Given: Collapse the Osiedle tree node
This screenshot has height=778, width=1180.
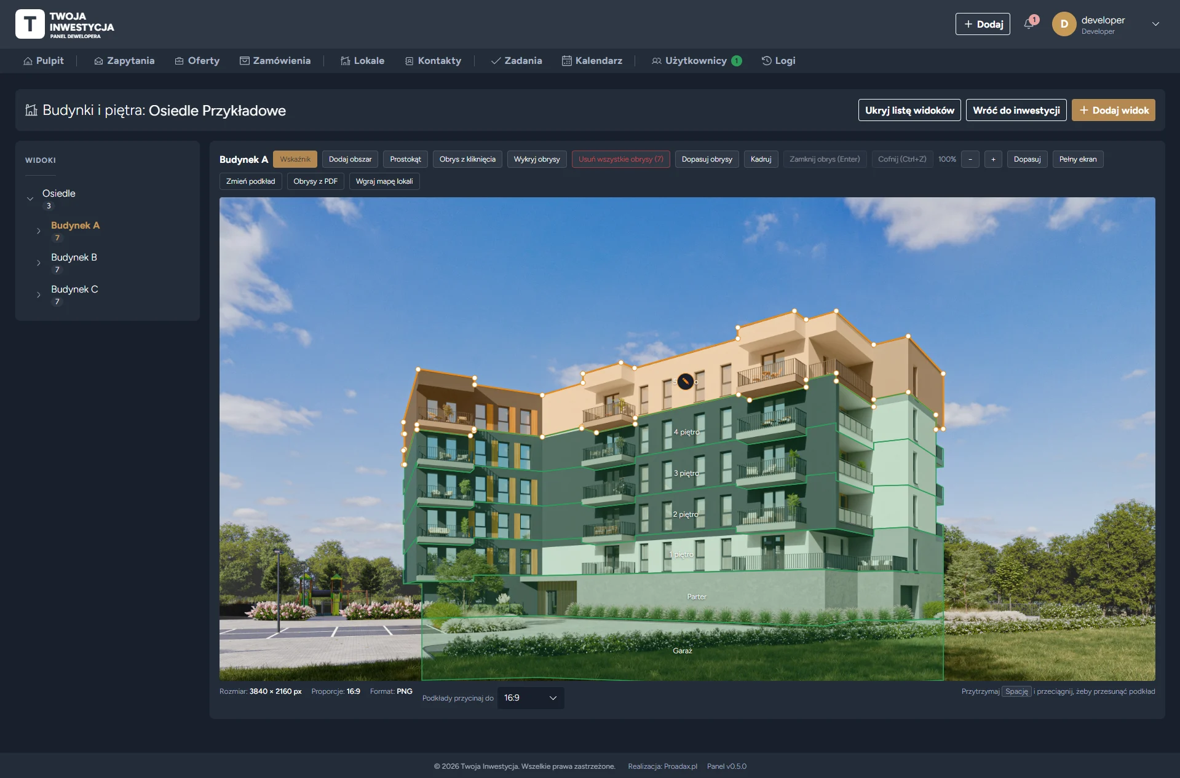Looking at the screenshot, I should click(x=30, y=198).
